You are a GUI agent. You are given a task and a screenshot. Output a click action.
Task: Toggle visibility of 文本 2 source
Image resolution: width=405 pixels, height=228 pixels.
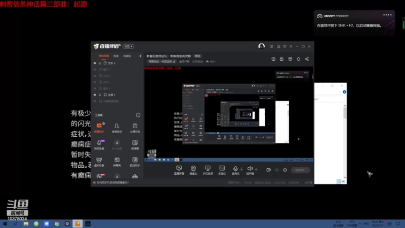point(95,75)
